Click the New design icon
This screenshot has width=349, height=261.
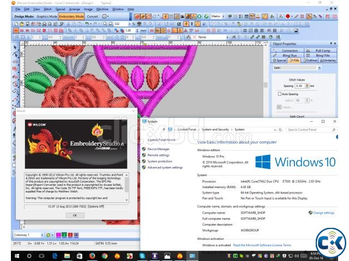coord(16,24)
